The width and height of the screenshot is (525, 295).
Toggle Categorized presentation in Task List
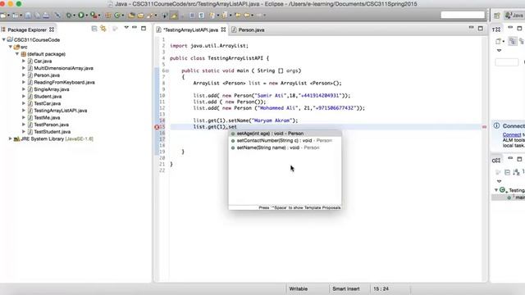click(x=512, y=41)
